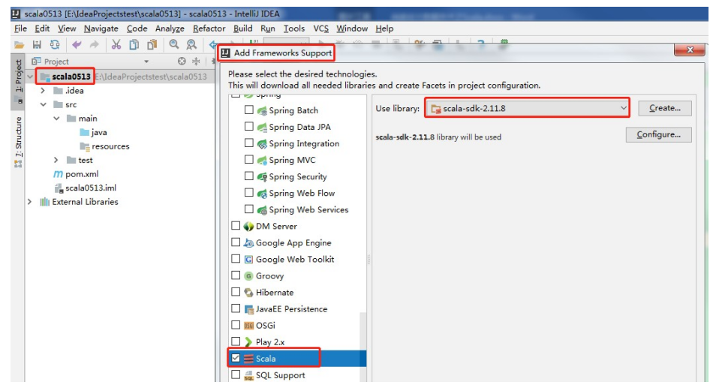Open the Analyze menu
This screenshot has height=388, width=713.
pyautogui.click(x=170, y=29)
